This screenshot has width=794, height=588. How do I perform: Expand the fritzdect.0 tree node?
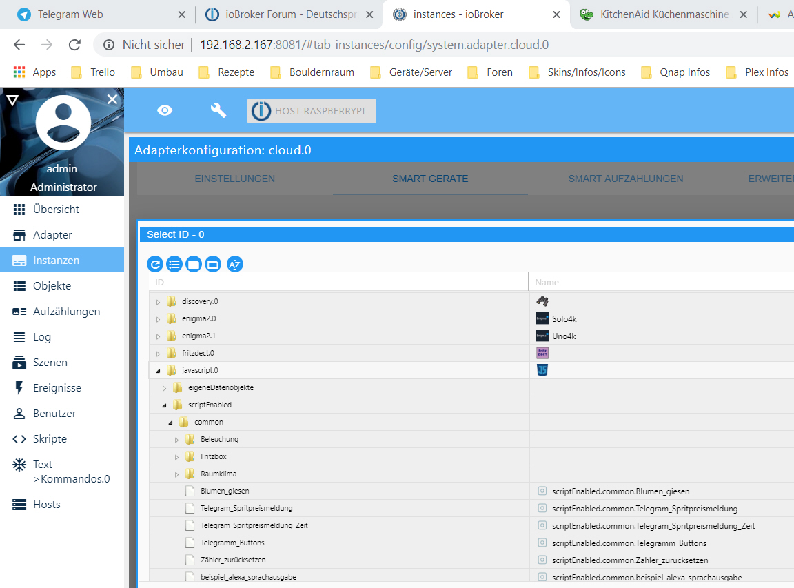[x=158, y=354]
